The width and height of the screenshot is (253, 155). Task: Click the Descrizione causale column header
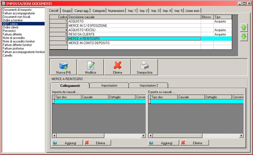(x=134, y=17)
